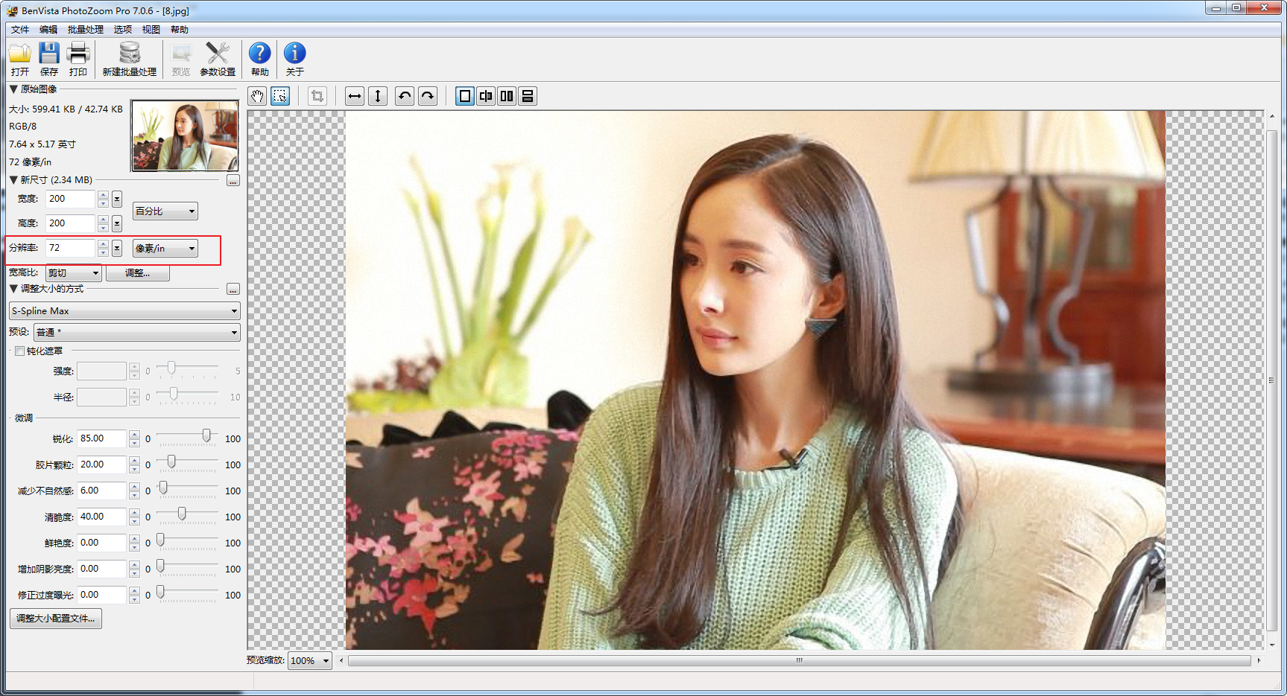Open height value presets dropdown arrow
This screenshot has height=696, width=1287.
point(117,223)
